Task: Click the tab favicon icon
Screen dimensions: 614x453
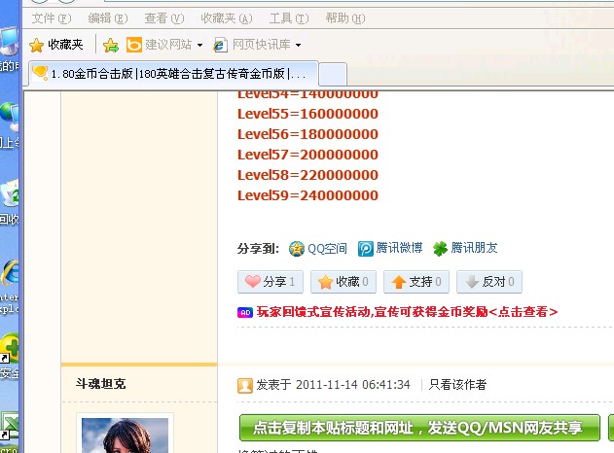Action: (40, 73)
